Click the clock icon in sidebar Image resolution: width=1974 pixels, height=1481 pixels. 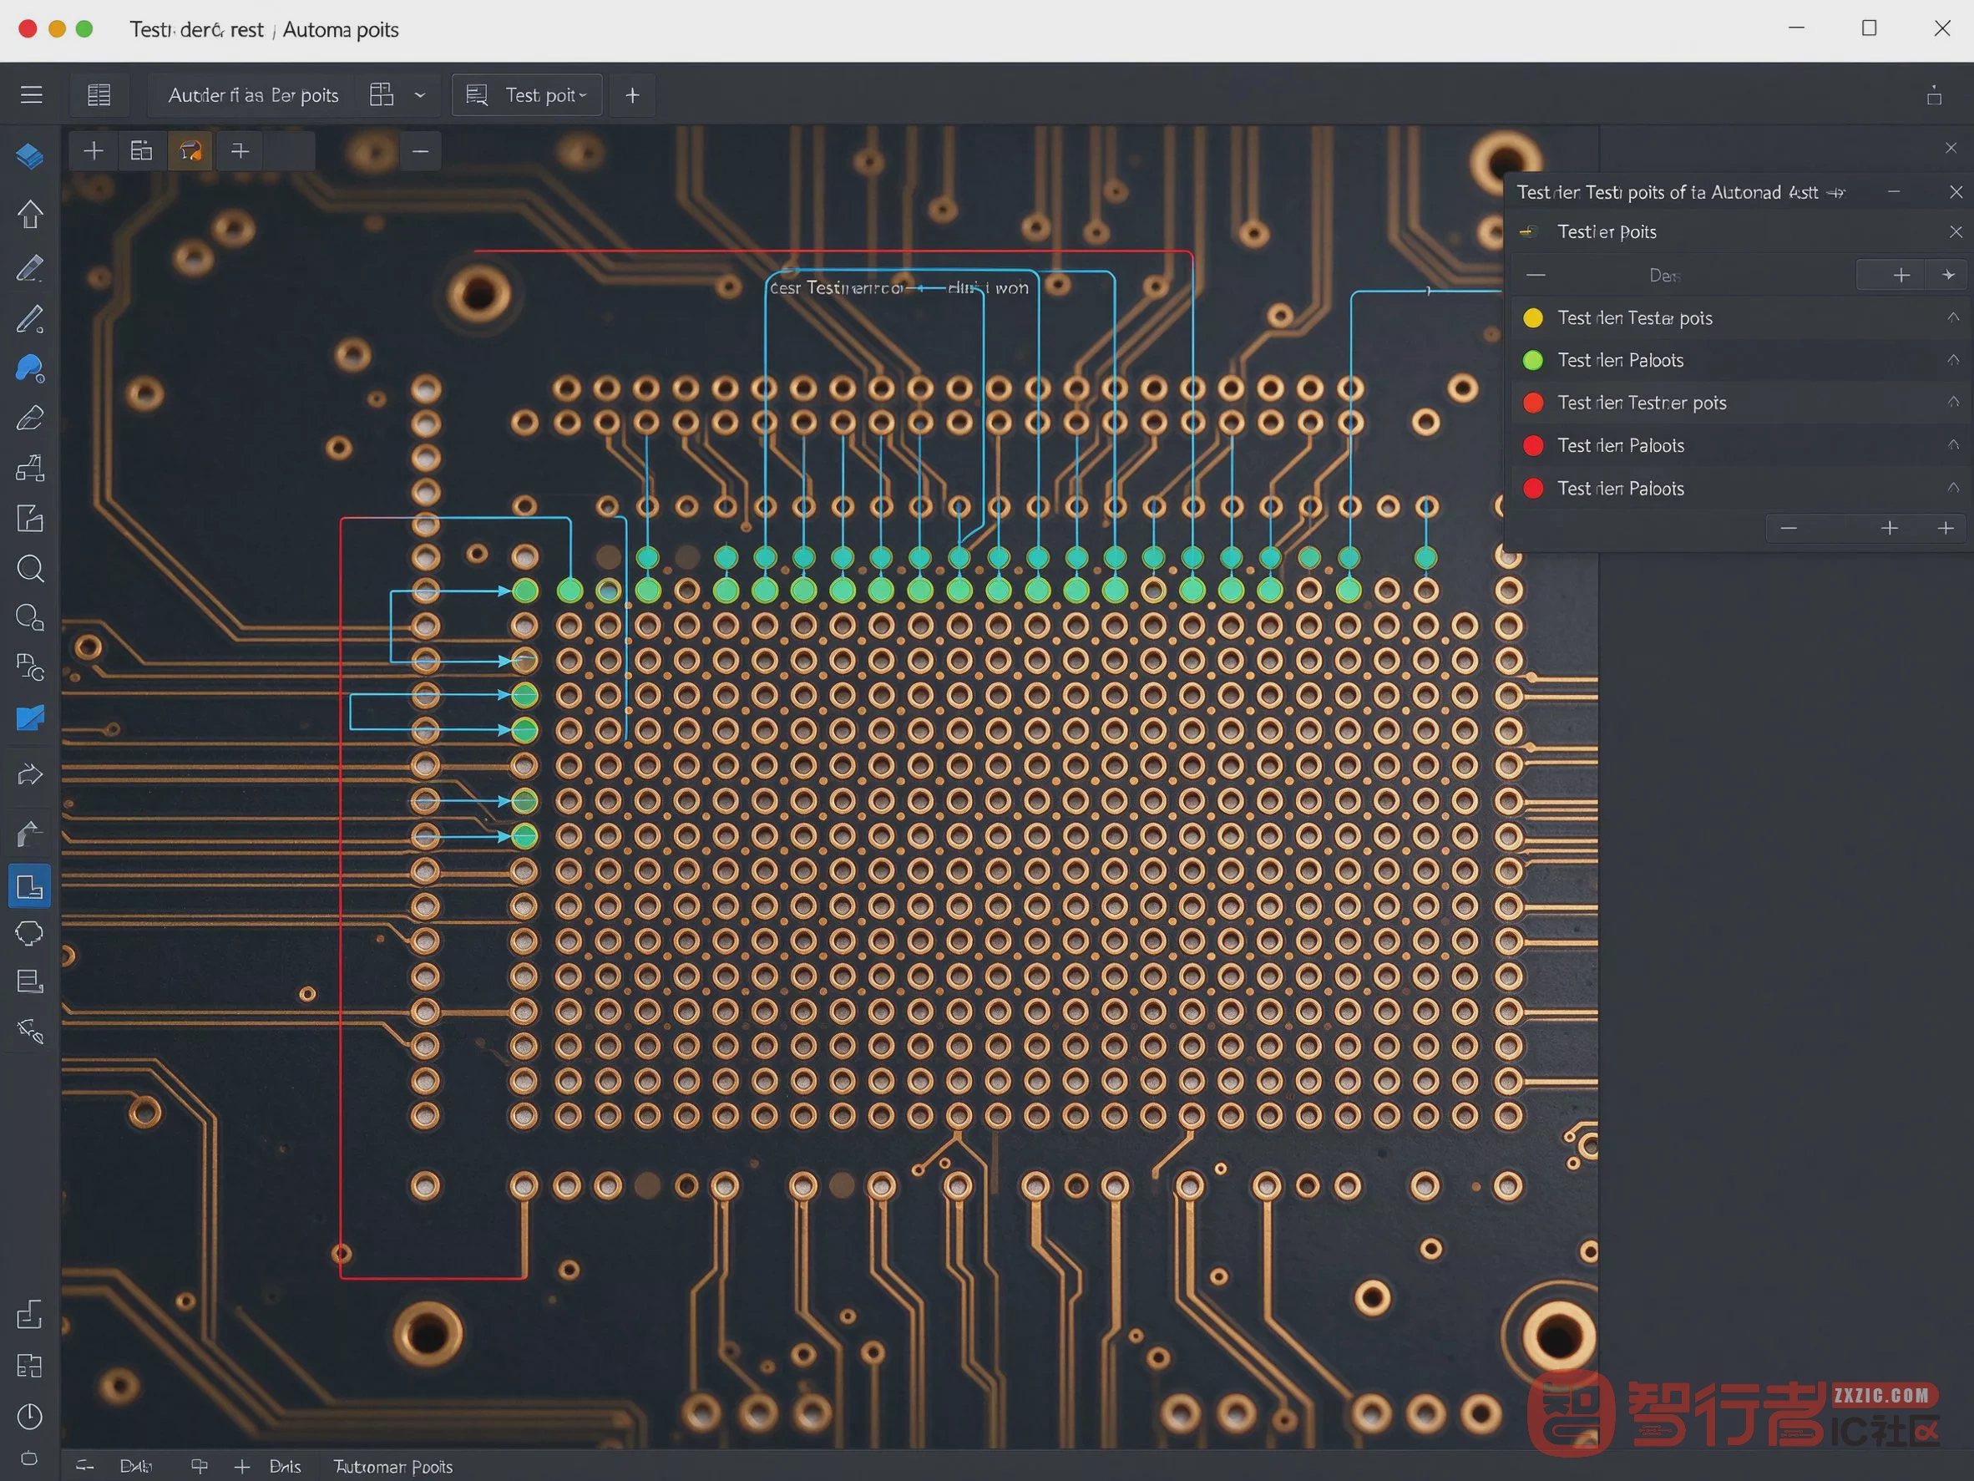pos(30,1416)
